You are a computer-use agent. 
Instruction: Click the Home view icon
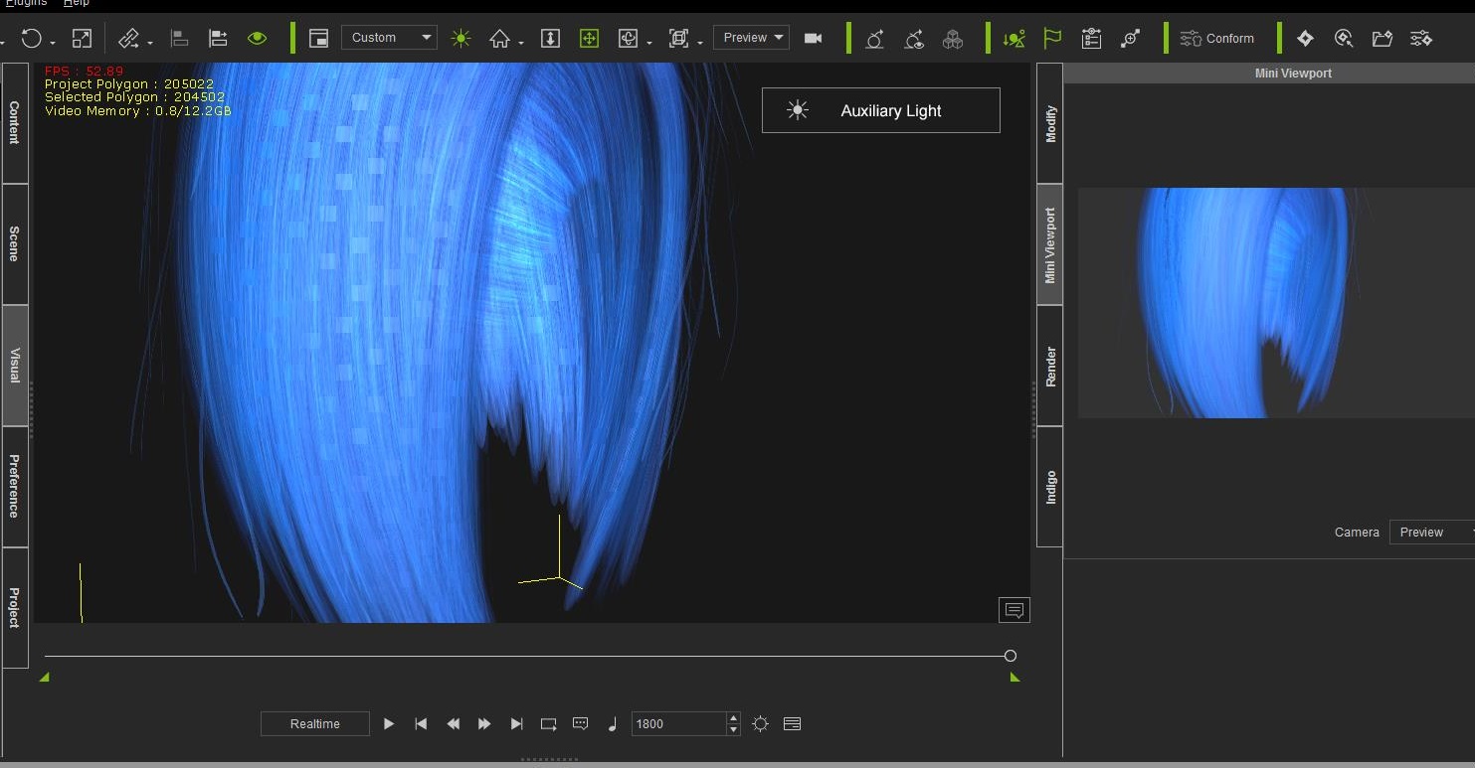click(499, 38)
